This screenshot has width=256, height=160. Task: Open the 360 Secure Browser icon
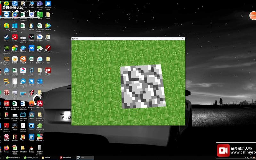click(40, 126)
